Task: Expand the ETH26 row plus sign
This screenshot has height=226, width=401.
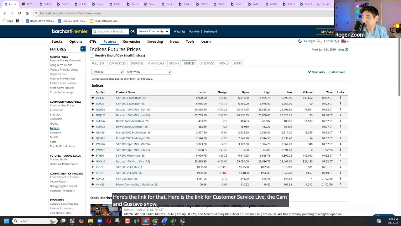Action: pos(93,155)
